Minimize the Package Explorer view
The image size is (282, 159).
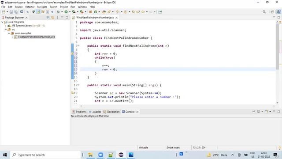point(62,17)
